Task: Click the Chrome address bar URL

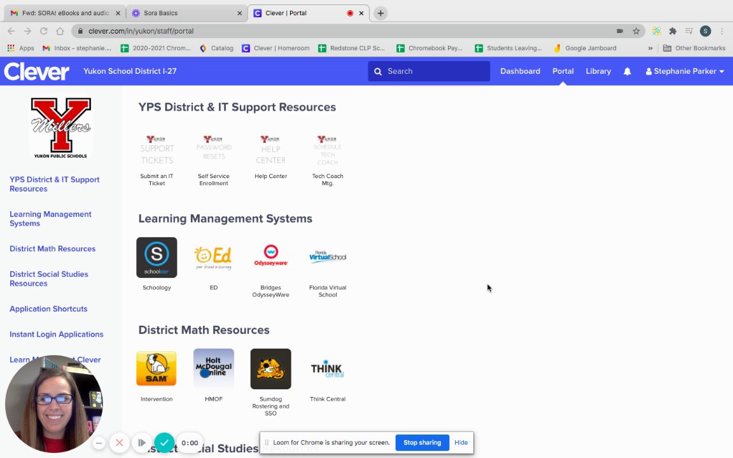Action: click(141, 31)
